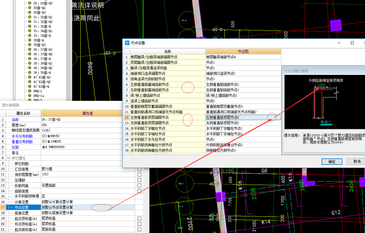Screen dimensions: 365x233
Task: Select tree item 36、37座-Q
Action: coord(42,59)
